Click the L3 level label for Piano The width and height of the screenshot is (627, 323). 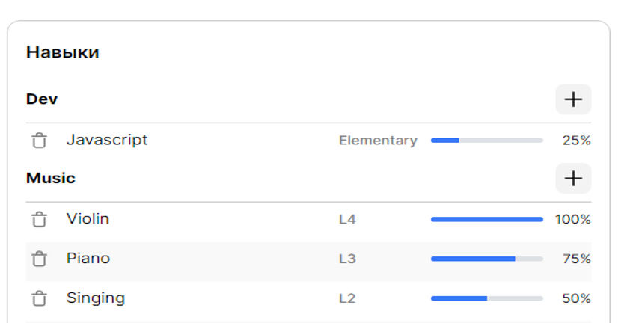(347, 259)
